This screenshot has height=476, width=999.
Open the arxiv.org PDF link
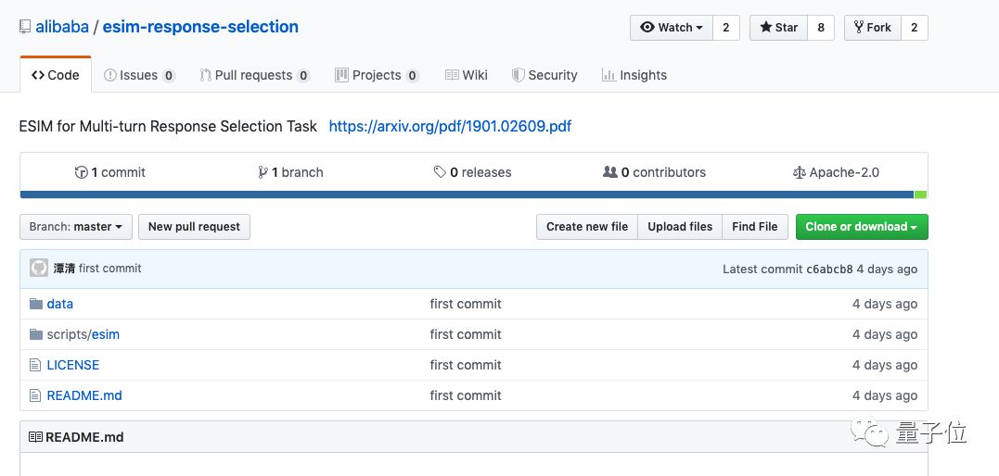pos(450,126)
